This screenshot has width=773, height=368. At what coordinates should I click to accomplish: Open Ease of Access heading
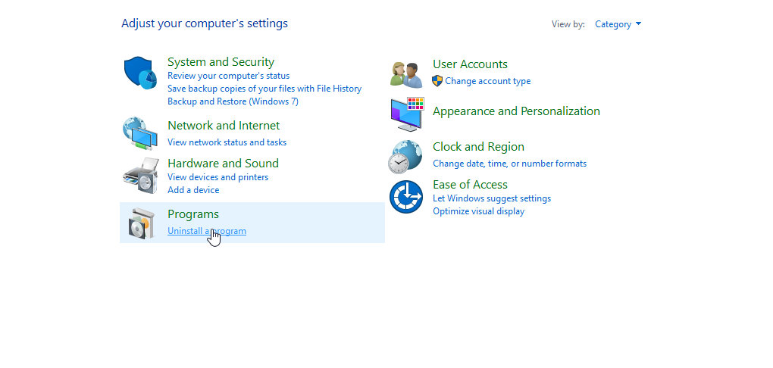click(x=470, y=185)
